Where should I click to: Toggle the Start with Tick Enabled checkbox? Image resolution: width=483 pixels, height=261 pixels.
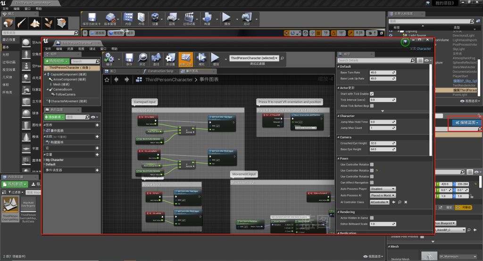tap(372, 94)
